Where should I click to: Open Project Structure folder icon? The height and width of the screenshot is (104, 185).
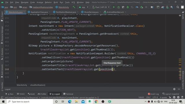[x=152, y=7]
